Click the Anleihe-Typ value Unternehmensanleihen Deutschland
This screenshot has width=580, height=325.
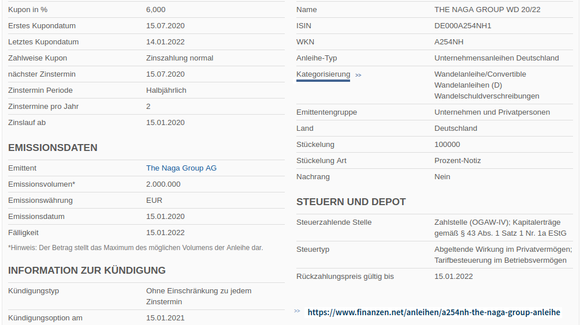(x=496, y=58)
